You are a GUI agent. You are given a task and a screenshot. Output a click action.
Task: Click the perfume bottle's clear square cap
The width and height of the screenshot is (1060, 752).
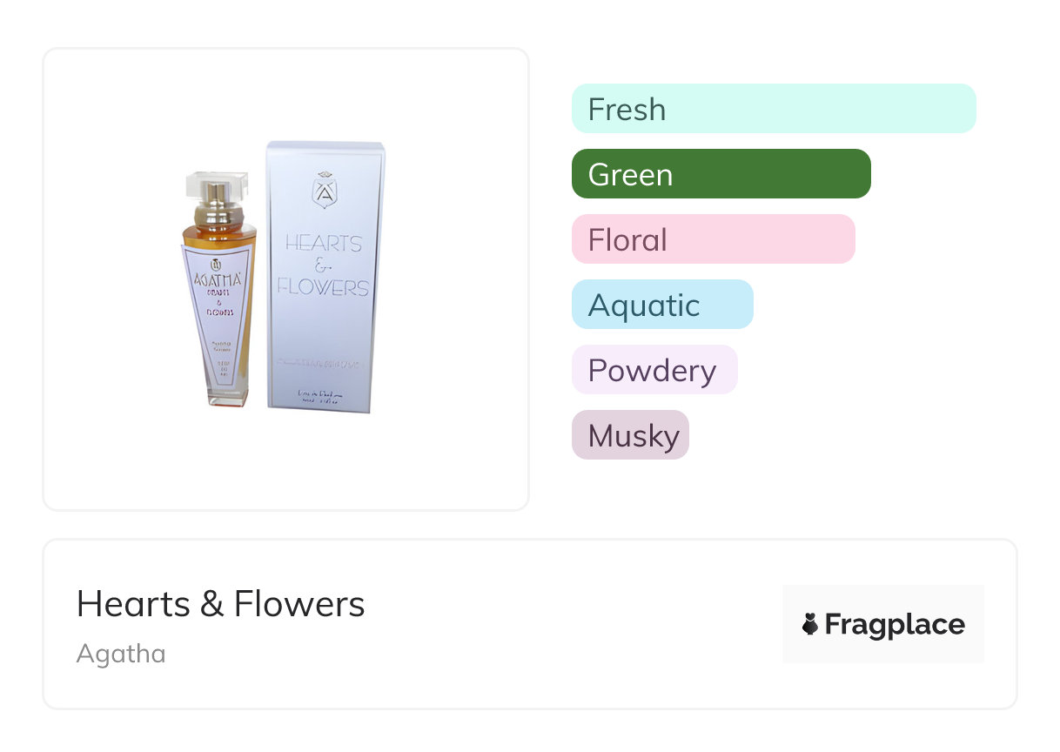pos(217,185)
